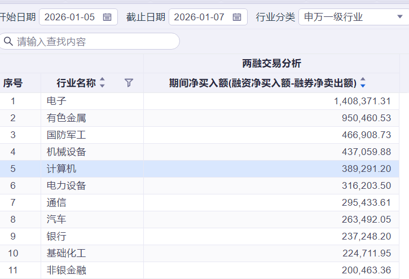
Task: Click the value 224,711.95
Action: (367, 254)
